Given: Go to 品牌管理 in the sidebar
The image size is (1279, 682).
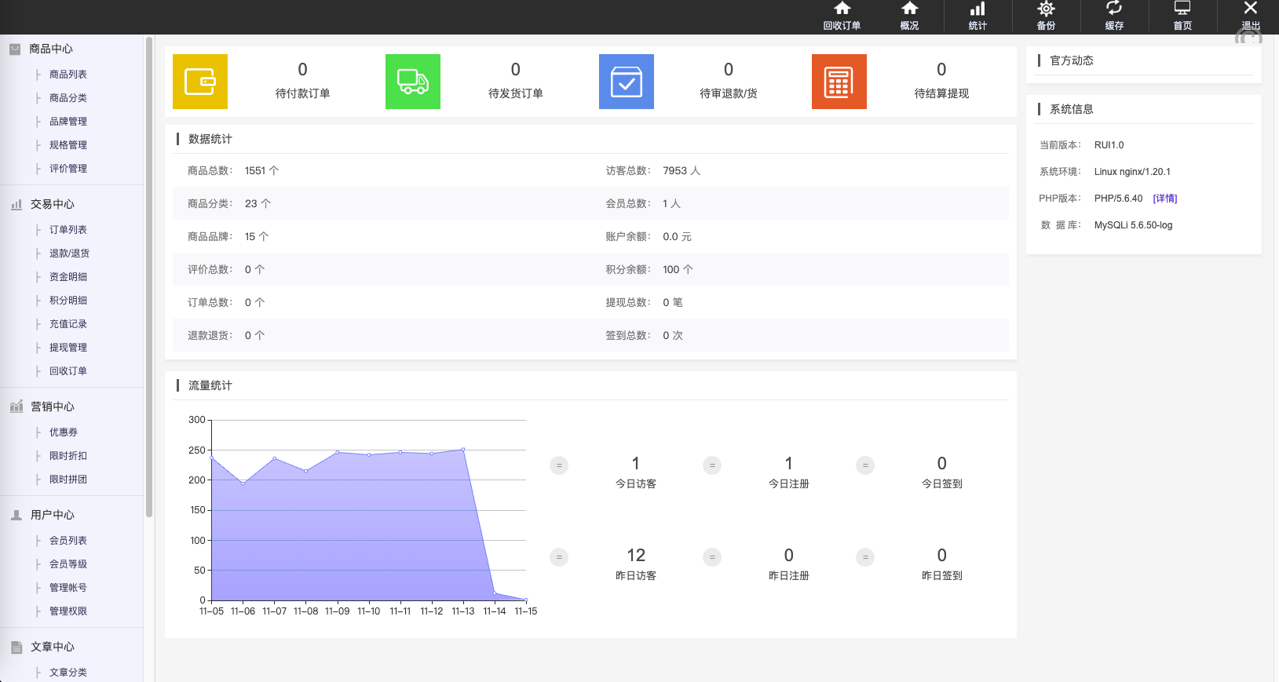Looking at the screenshot, I should [68, 122].
